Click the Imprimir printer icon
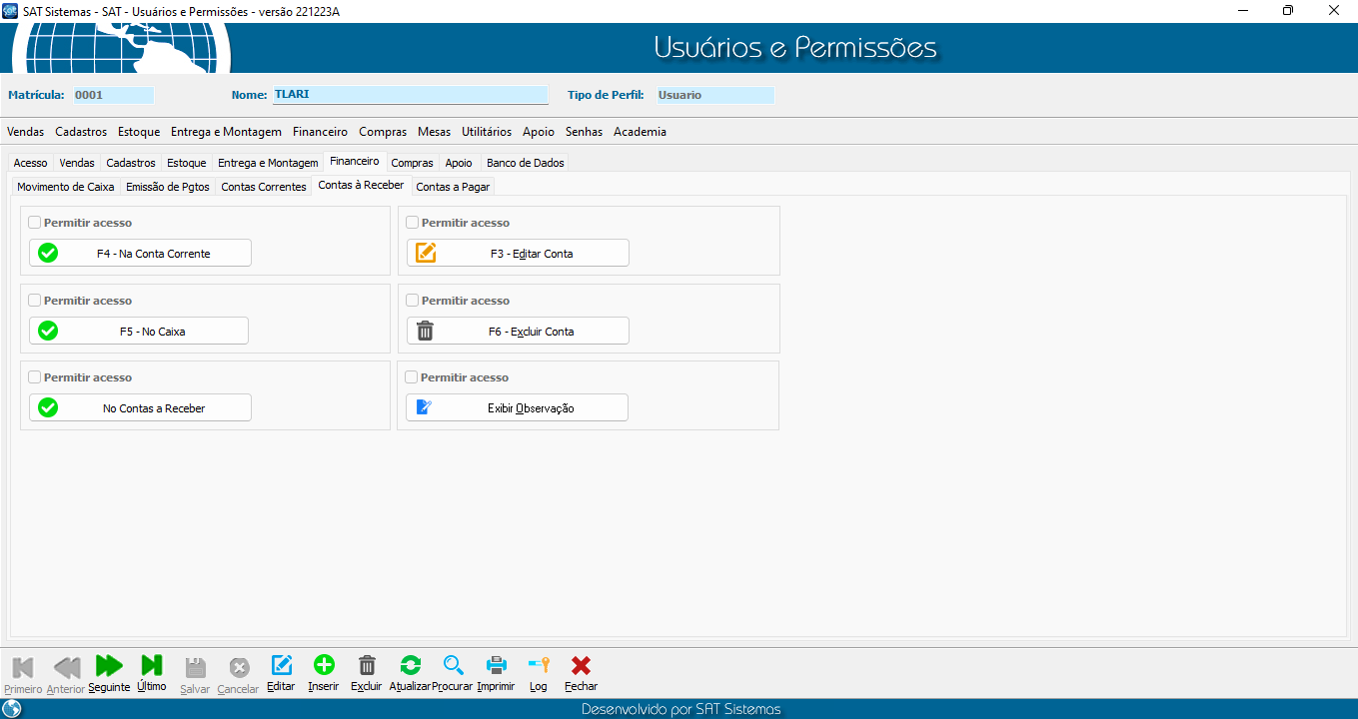 click(496, 666)
